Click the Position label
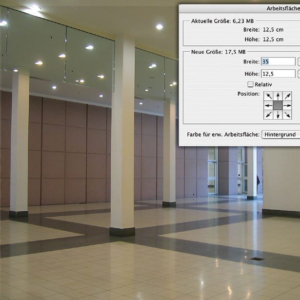The image size is (300, 300). pos(248,94)
